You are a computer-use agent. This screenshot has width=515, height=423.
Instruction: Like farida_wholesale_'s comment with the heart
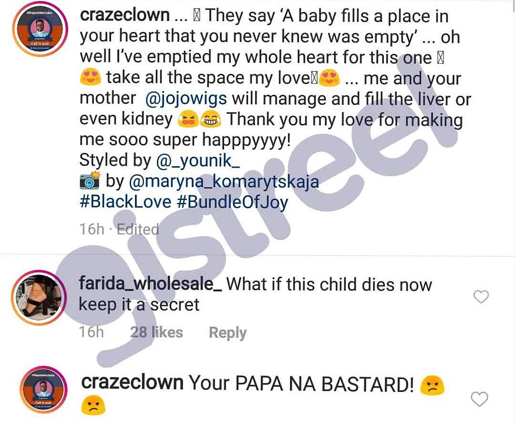click(481, 297)
